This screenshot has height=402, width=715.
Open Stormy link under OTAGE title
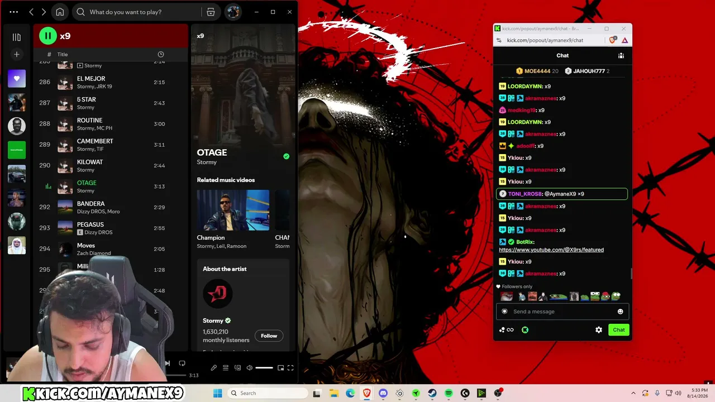(x=207, y=162)
